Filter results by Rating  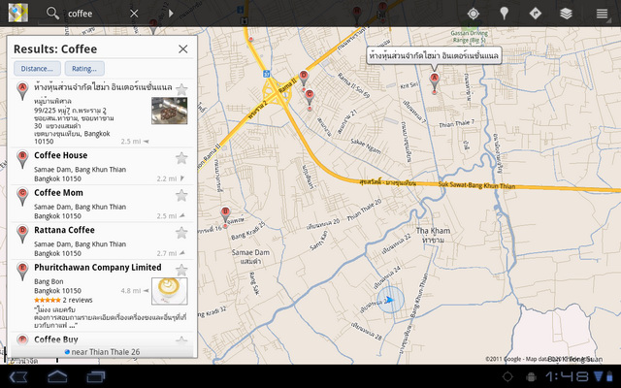tap(84, 69)
